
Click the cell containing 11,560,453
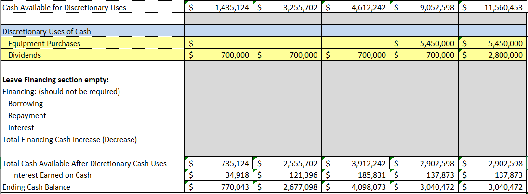493,7
